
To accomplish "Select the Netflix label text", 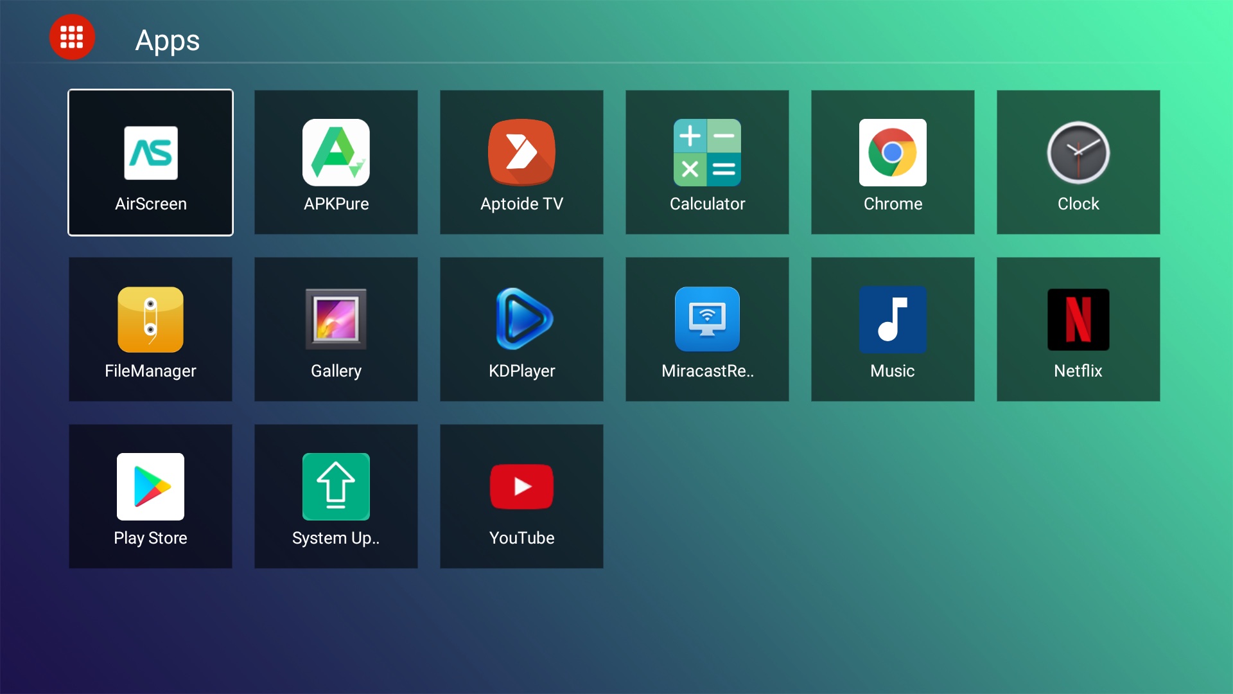I will coord(1078,371).
